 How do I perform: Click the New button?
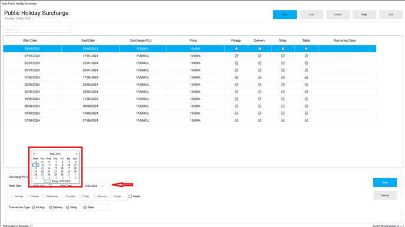point(285,15)
